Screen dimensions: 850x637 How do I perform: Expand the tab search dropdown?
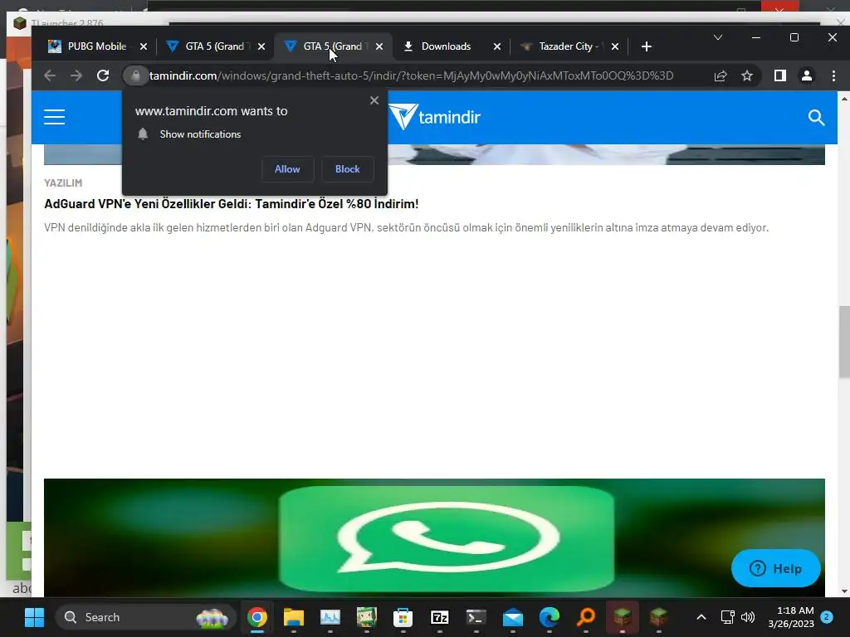pos(718,37)
